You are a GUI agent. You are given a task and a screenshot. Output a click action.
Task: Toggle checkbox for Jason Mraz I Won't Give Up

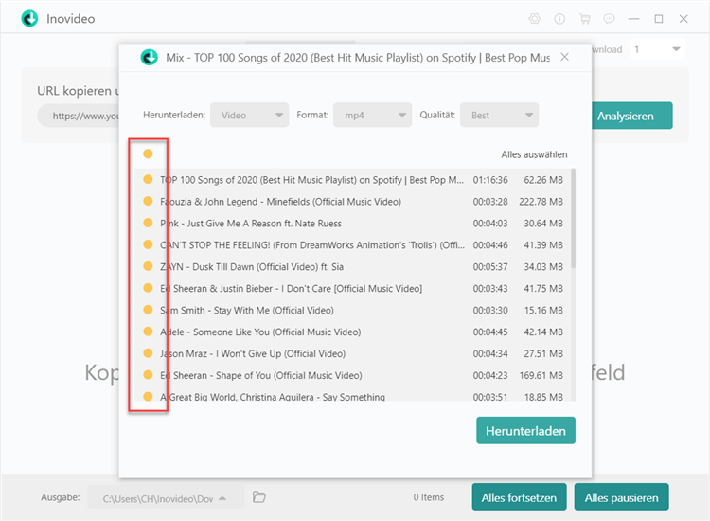point(148,353)
